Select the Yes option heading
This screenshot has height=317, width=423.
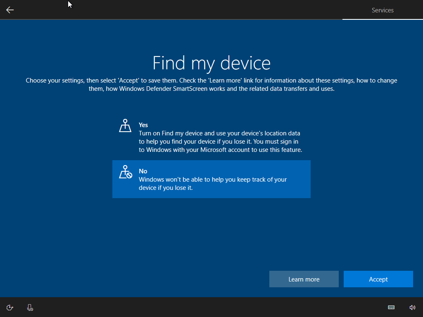[143, 125]
